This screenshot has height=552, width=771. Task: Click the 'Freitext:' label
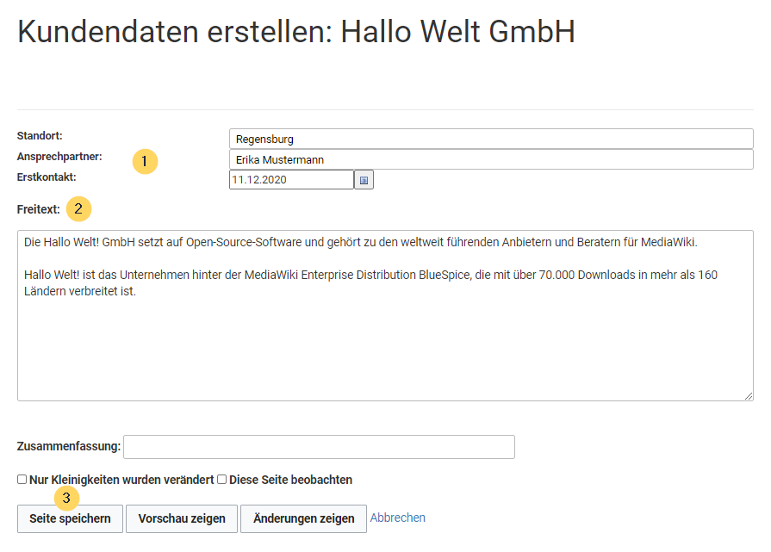point(39,209)
